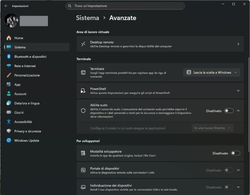
Task: Go to Rete e Internet settings
Action: click(37, 66)
